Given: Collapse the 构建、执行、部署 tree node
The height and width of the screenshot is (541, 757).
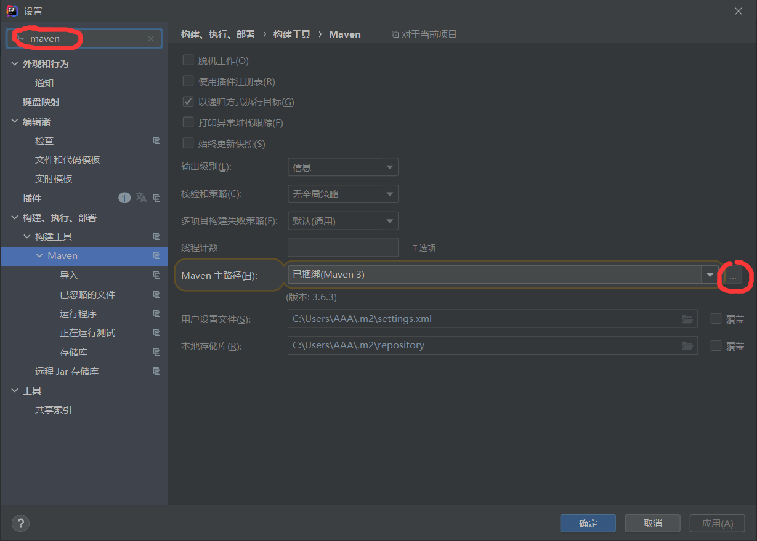Looking at the screenshot, I should [x=15, y=217].
